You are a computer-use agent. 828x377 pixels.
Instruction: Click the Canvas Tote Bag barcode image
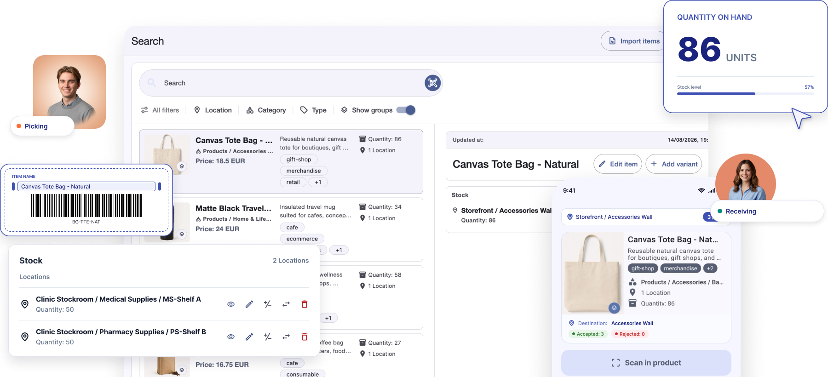tap(86, 206)
